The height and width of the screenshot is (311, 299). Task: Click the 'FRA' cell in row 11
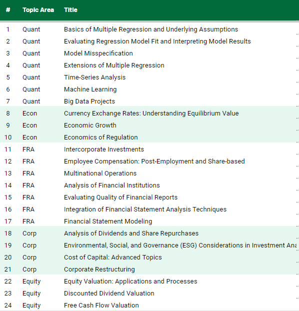pyautogui.click(x=28, y=149)
